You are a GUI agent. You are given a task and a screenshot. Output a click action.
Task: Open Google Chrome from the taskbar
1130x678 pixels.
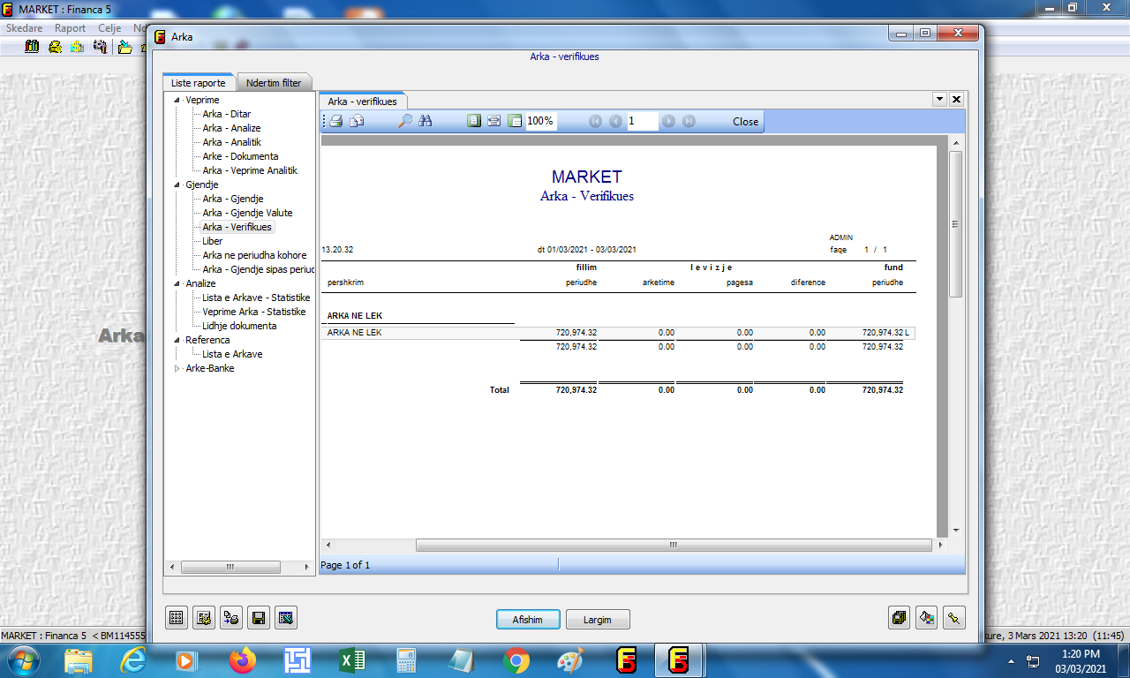(516, 660)
